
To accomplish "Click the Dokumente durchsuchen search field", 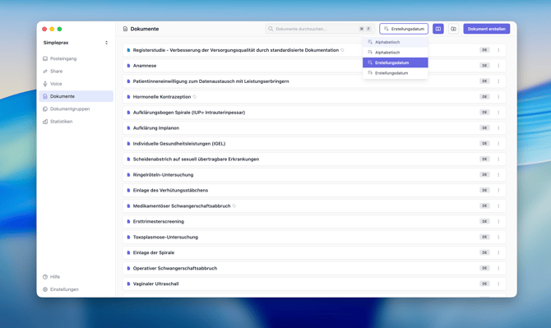I will pyautogui.click(x=320, y=29).
